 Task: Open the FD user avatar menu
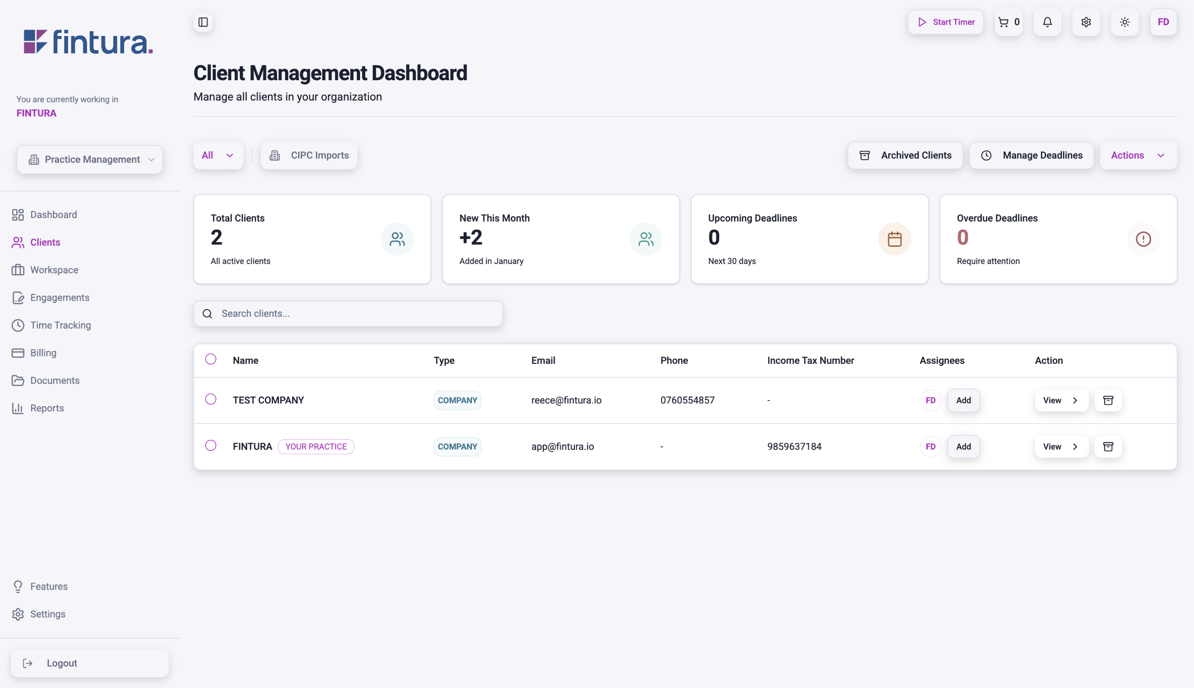click(x=1163, y=22)
